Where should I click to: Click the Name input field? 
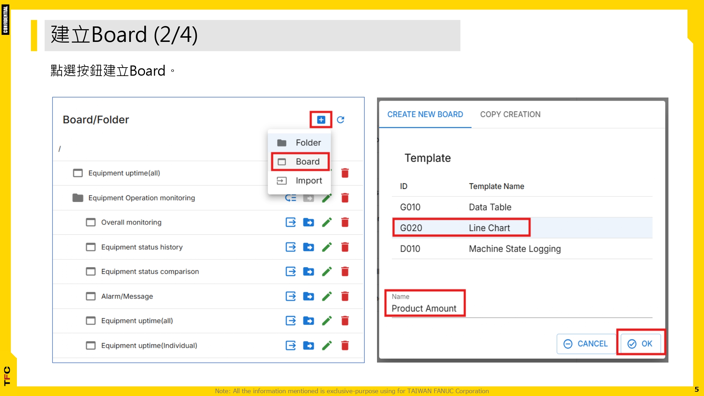tap(425, 308)
